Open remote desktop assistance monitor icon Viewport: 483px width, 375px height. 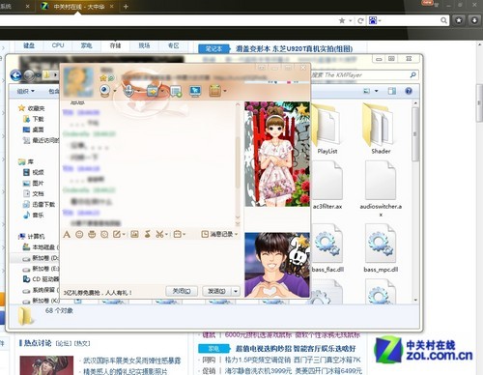tap(195, 91)
